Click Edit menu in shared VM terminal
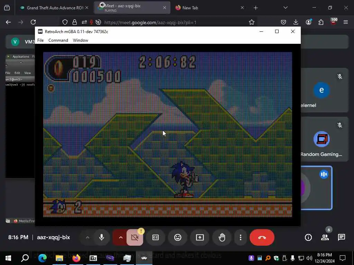Viewport: 354px width, 265px height. [x=17, y=73]
